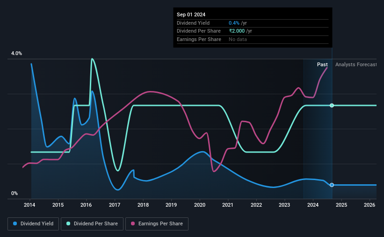Click the 'Dividend Per Share' tooltip row label
The height and width of the screenshot is (237, 384).
tap(199, 31)
